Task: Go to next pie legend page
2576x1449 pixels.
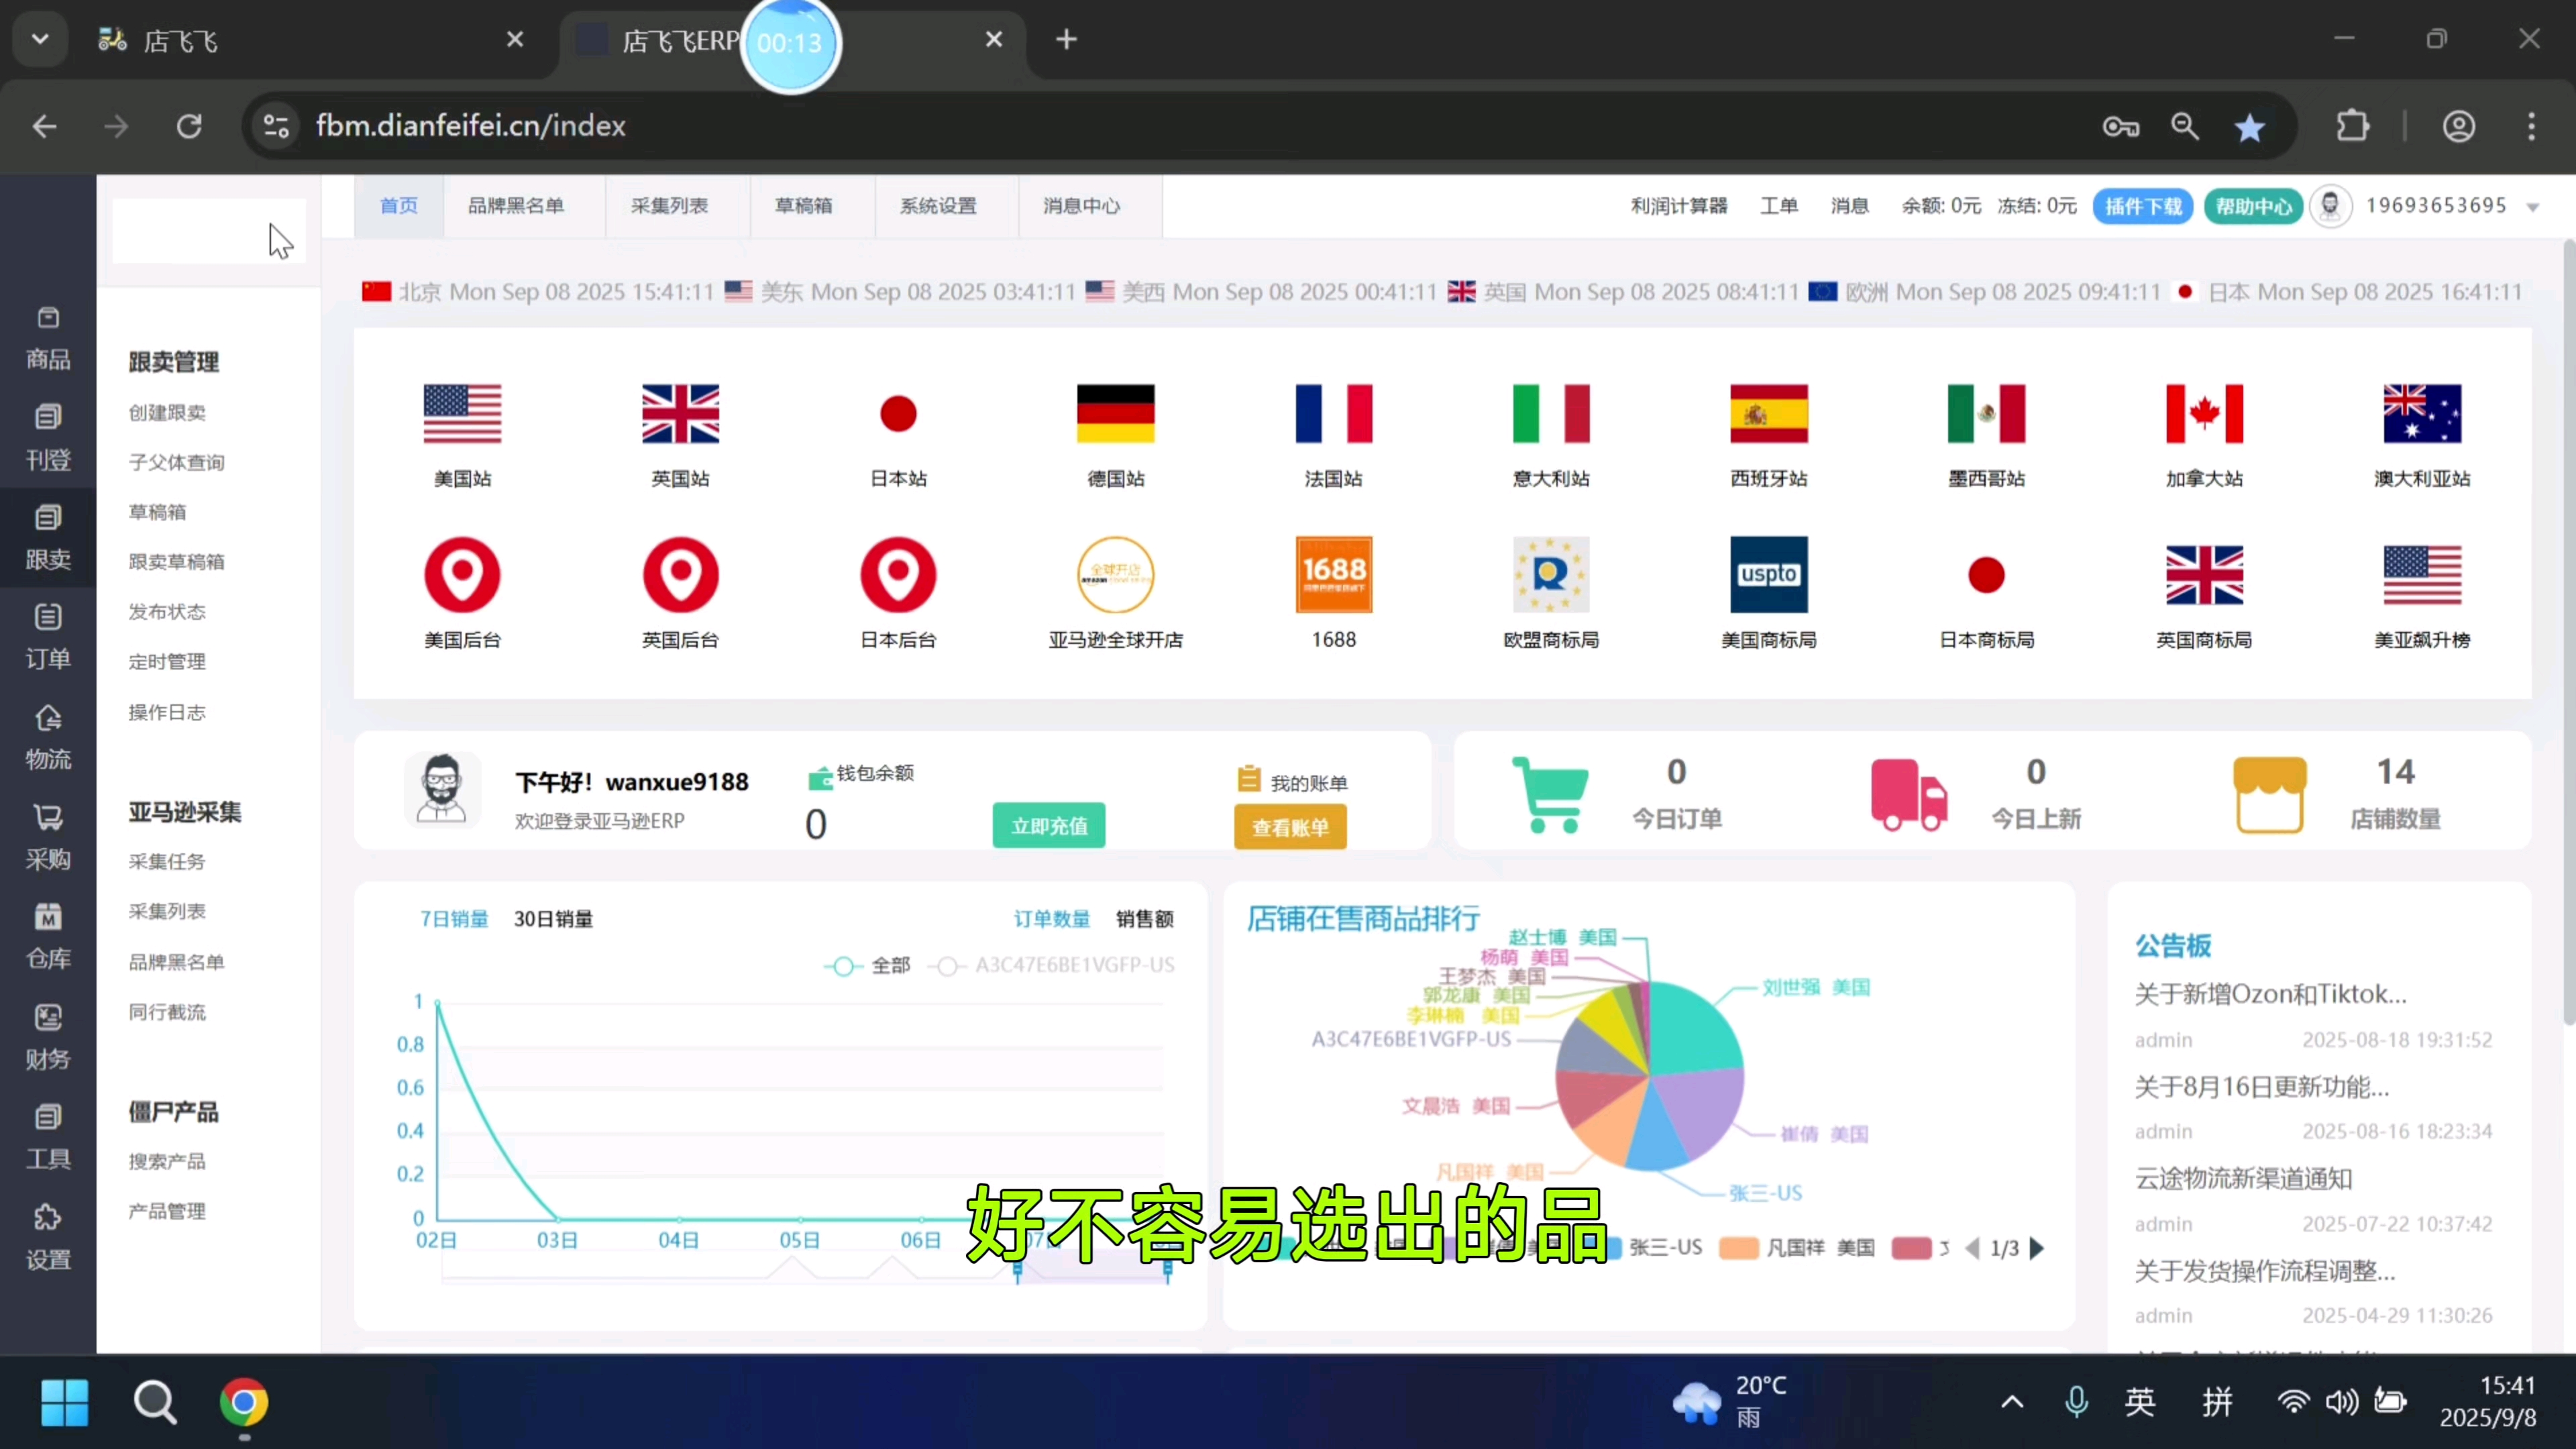Action: 2037,1248
